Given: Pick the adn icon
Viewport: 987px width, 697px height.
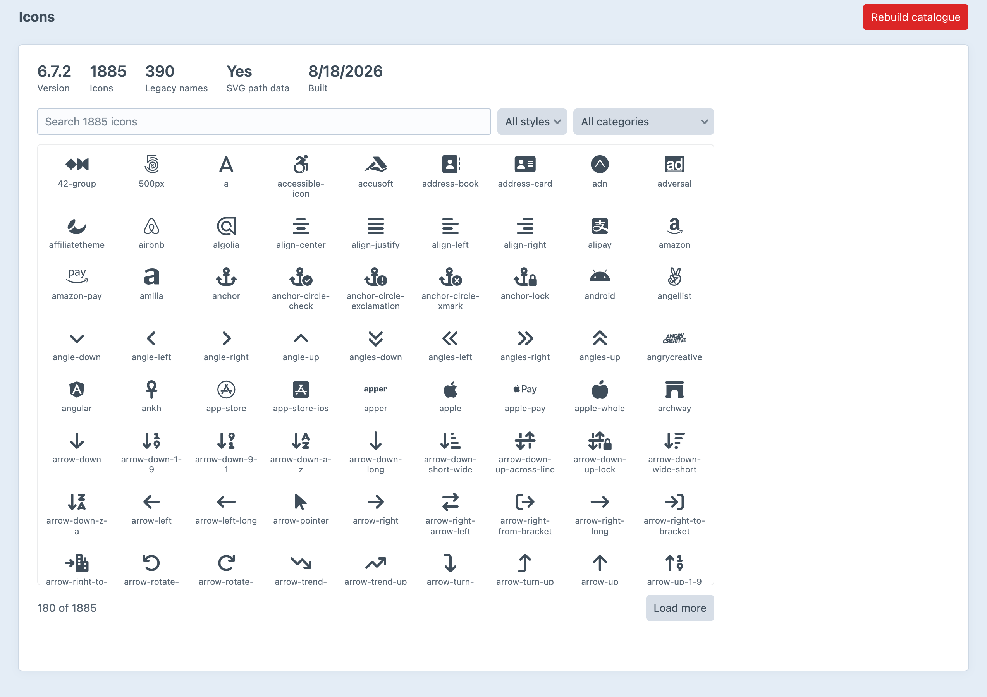Looking at the screenshot, I should point(599,164).
